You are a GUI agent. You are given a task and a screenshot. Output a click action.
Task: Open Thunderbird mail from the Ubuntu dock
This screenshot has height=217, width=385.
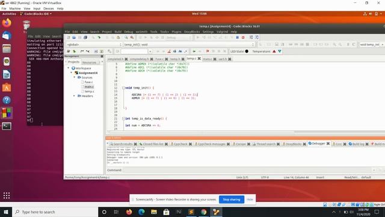(7, 36)
